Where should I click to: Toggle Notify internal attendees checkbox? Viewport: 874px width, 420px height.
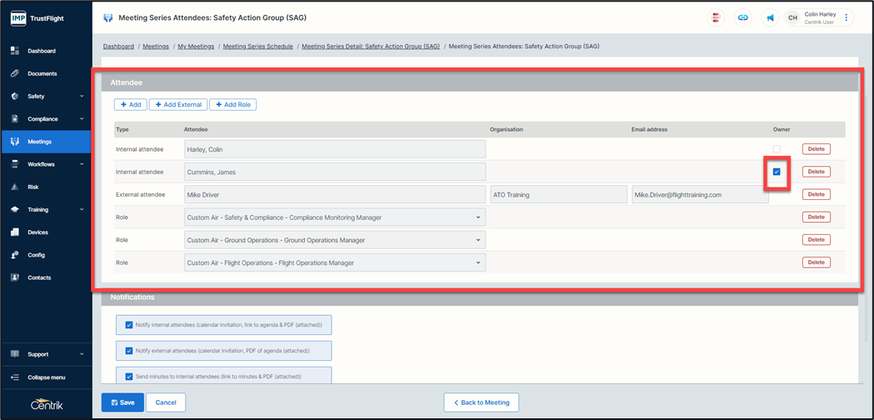(x=129, y=324)
